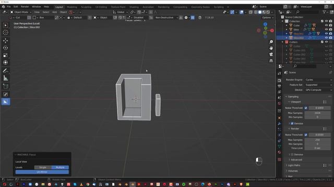Click the red X axis gizmo ball
Screen dimensions: 334x187
coord(272,31)
